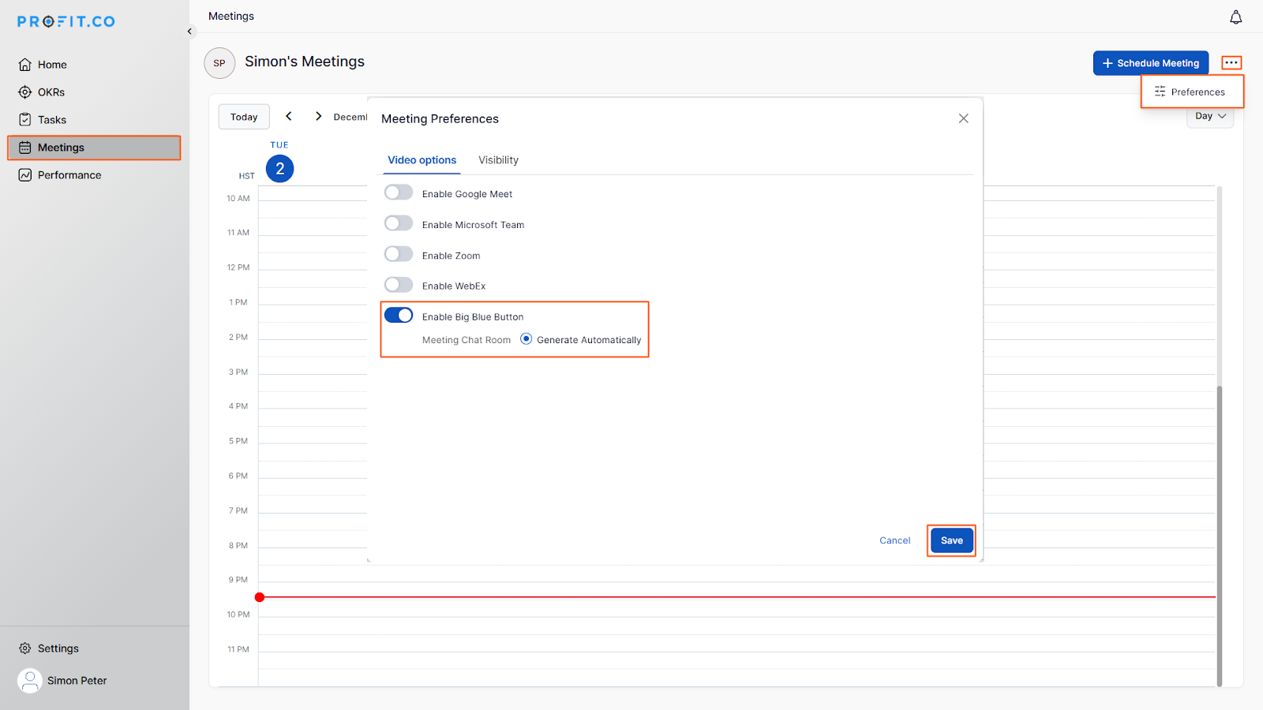This screenshot has height=710, width=1263.
Task: Disable the Big Blue Button toggle
Action: coord(399,316)
